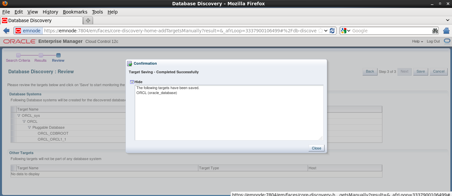Collapse the ORCL_sys tree node
Image resolution: width=452 pixels, height=196 pixels.
(x=19, y=115)
